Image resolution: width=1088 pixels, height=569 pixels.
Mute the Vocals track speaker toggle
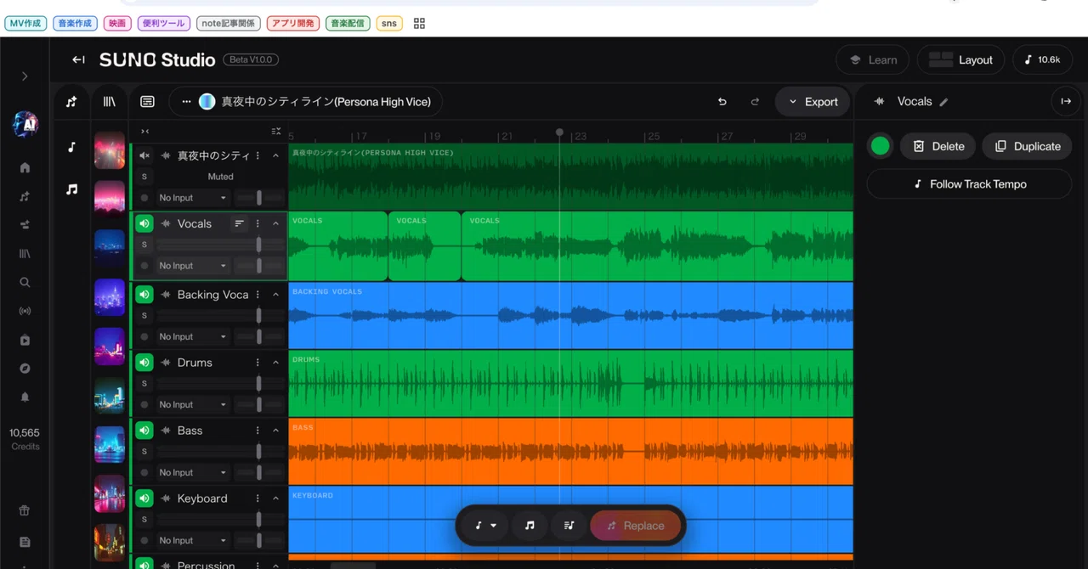tap(144, 223)
